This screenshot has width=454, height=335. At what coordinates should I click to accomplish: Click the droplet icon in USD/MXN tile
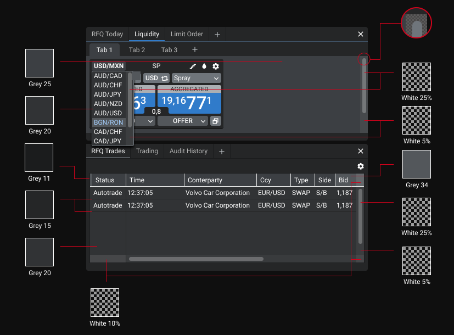click(204, 66)
